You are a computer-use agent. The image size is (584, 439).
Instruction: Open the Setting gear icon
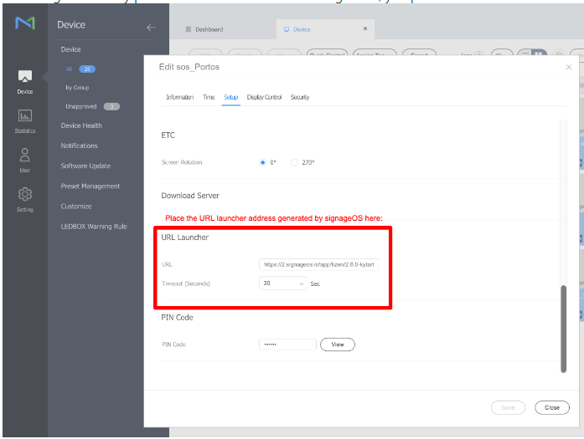24,198
